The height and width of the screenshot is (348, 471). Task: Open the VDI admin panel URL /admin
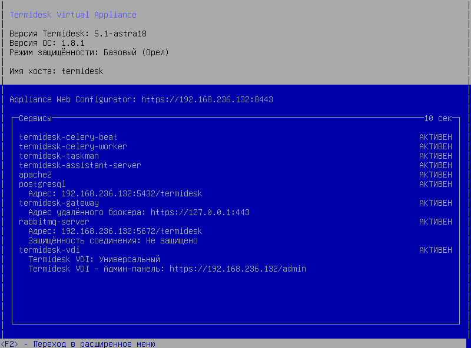tap(238, 269)
